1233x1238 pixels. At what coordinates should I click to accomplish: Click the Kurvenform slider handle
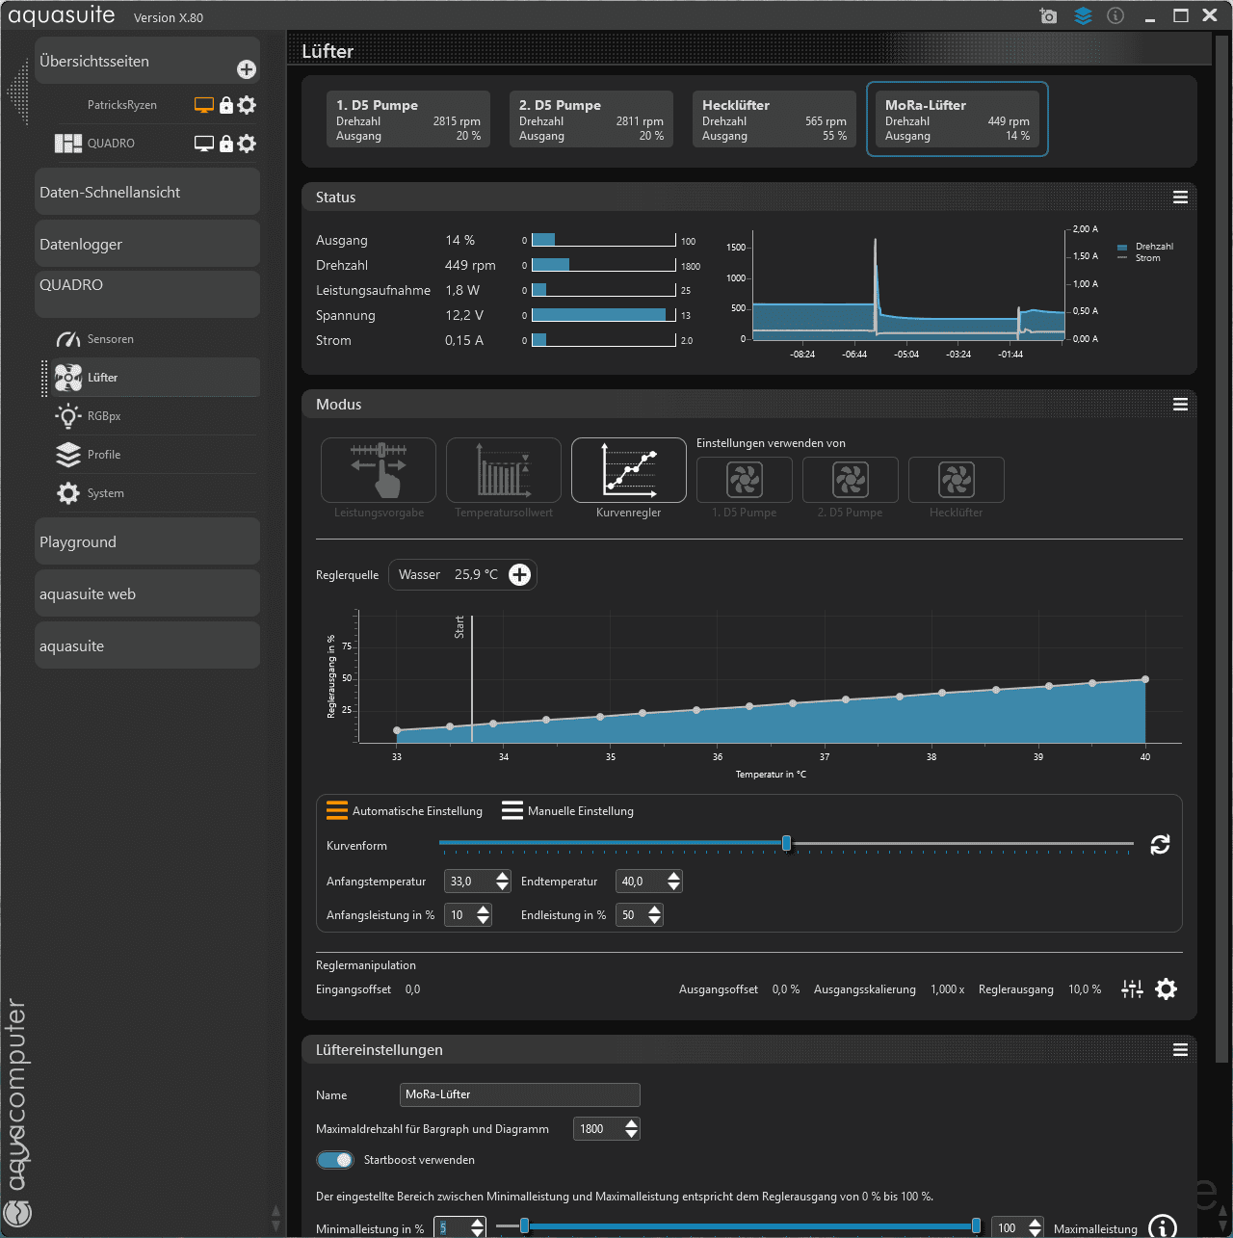click(787, 843)
